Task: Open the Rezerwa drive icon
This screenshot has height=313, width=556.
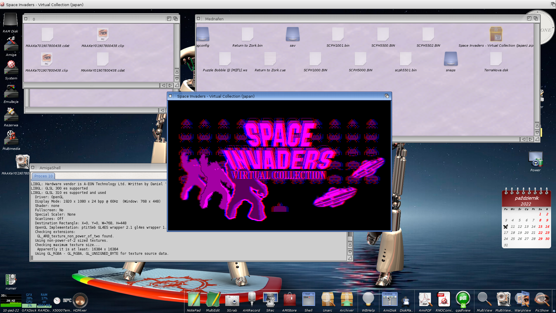Action: [11, 114]
